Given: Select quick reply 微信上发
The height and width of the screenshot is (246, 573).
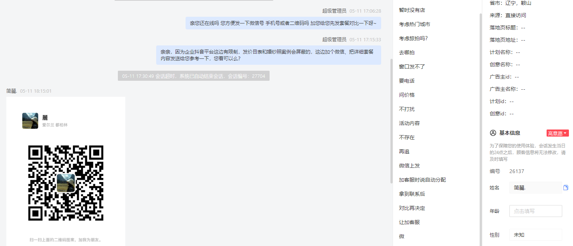Looking at the screenshot, I should tap(409, 166).
